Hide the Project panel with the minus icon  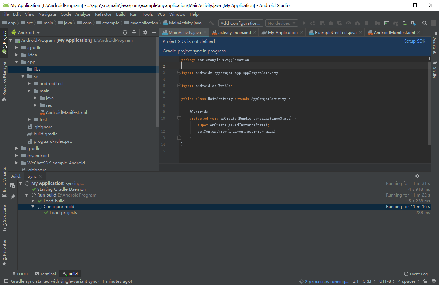pyautogui.click(x=154, y=32)
